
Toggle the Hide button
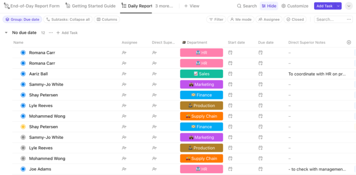(269, 6)
